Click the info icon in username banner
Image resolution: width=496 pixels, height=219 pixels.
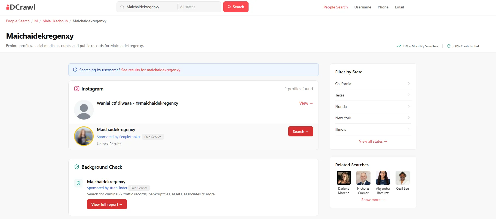(x=75, y=70)
